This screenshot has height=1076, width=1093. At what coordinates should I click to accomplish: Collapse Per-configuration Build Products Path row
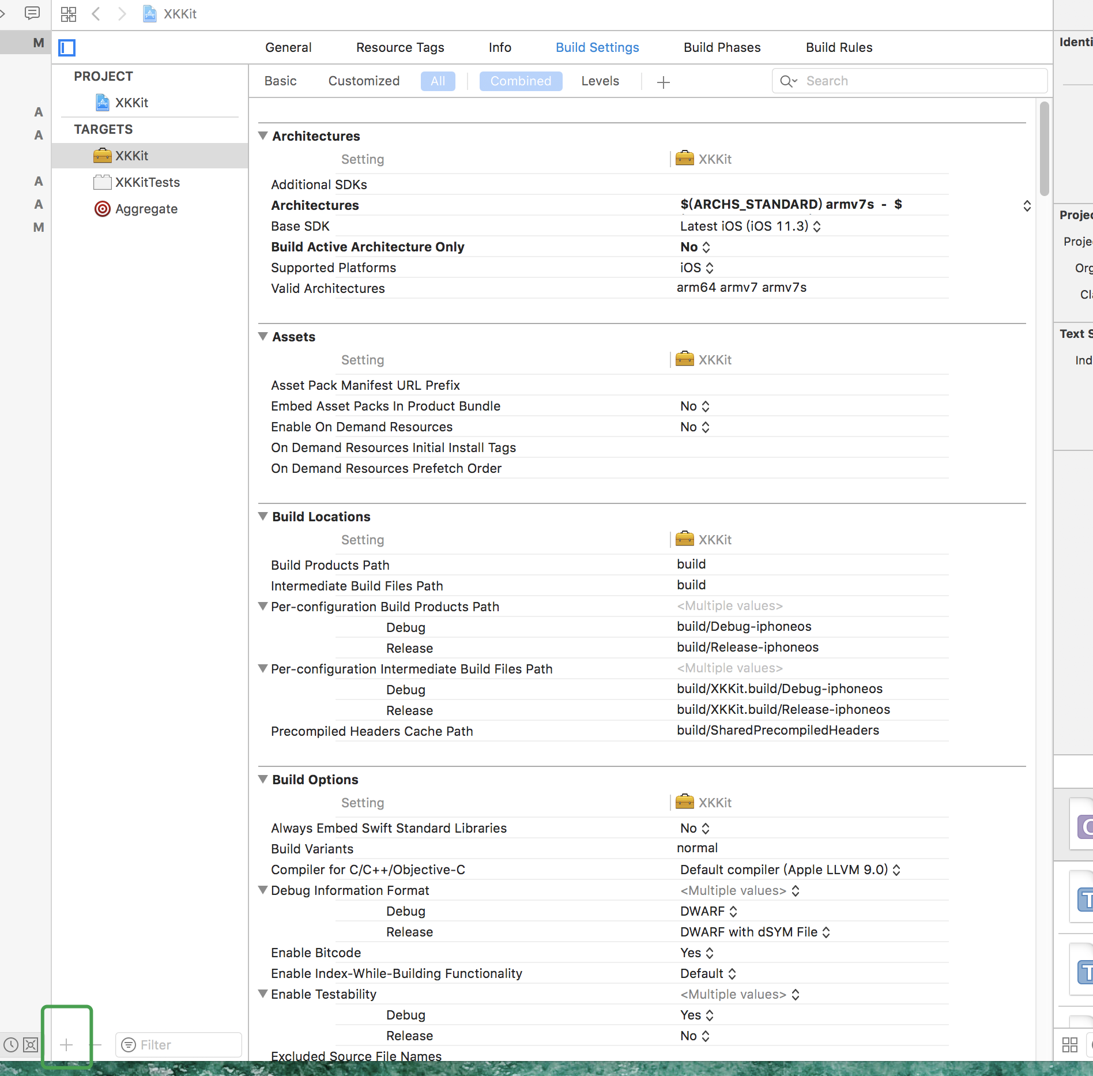[x=263, y=606]
